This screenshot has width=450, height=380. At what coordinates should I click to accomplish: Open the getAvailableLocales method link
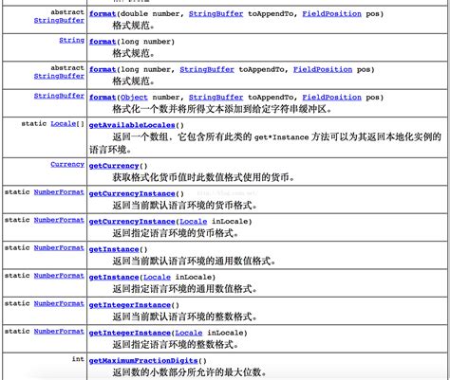pos(132,125)
